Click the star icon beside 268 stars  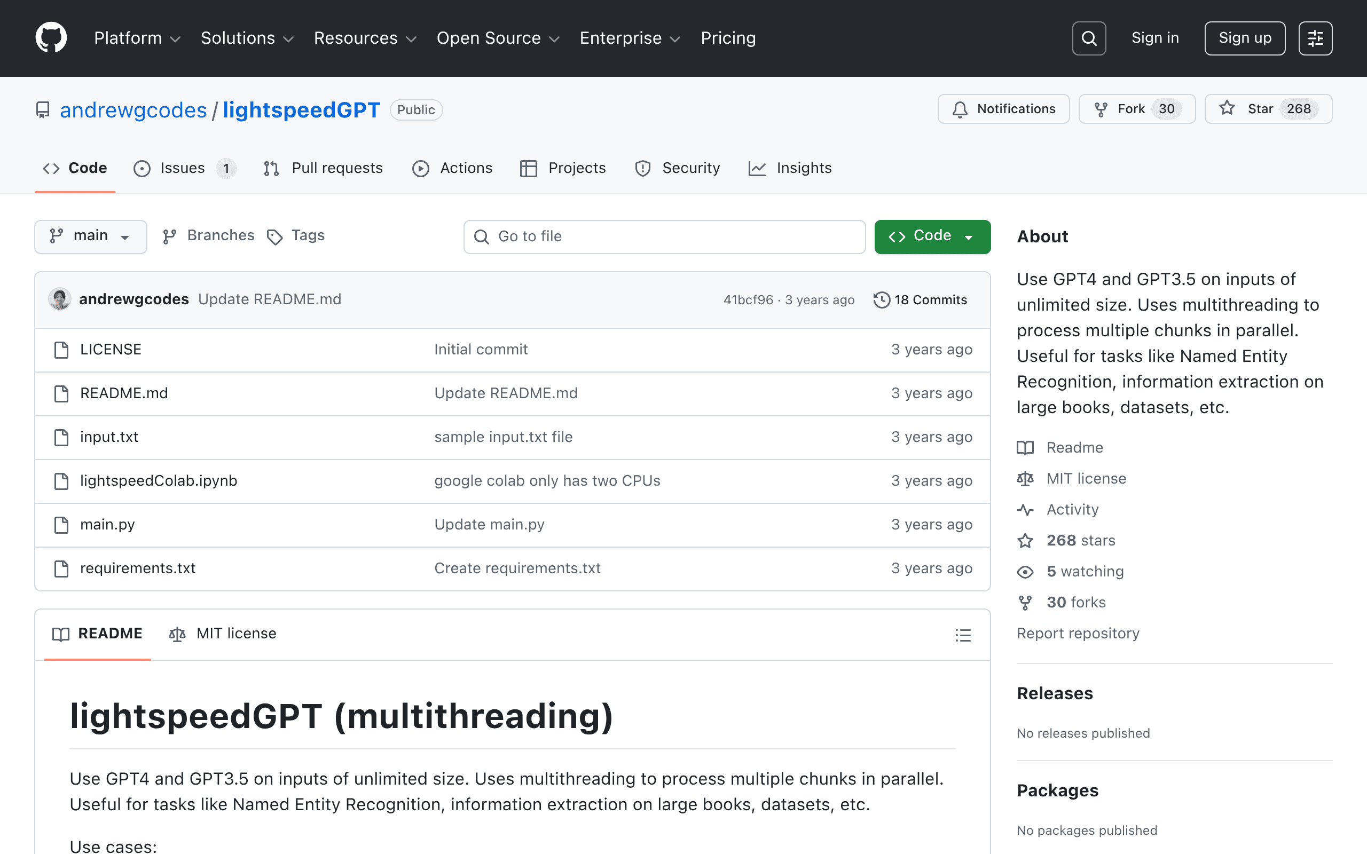coord(1025,541)
